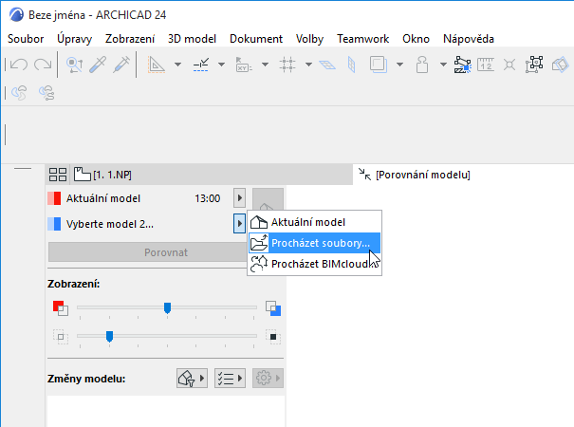Click the dotted outline square icon

(61, 337)
